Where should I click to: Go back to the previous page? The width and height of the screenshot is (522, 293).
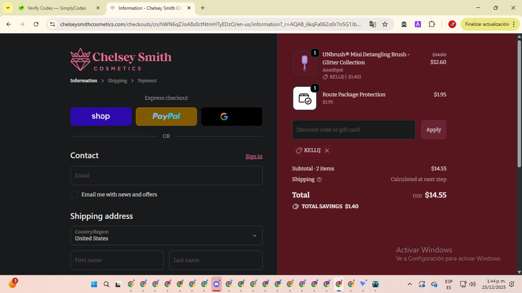click(x=9, y=24)
